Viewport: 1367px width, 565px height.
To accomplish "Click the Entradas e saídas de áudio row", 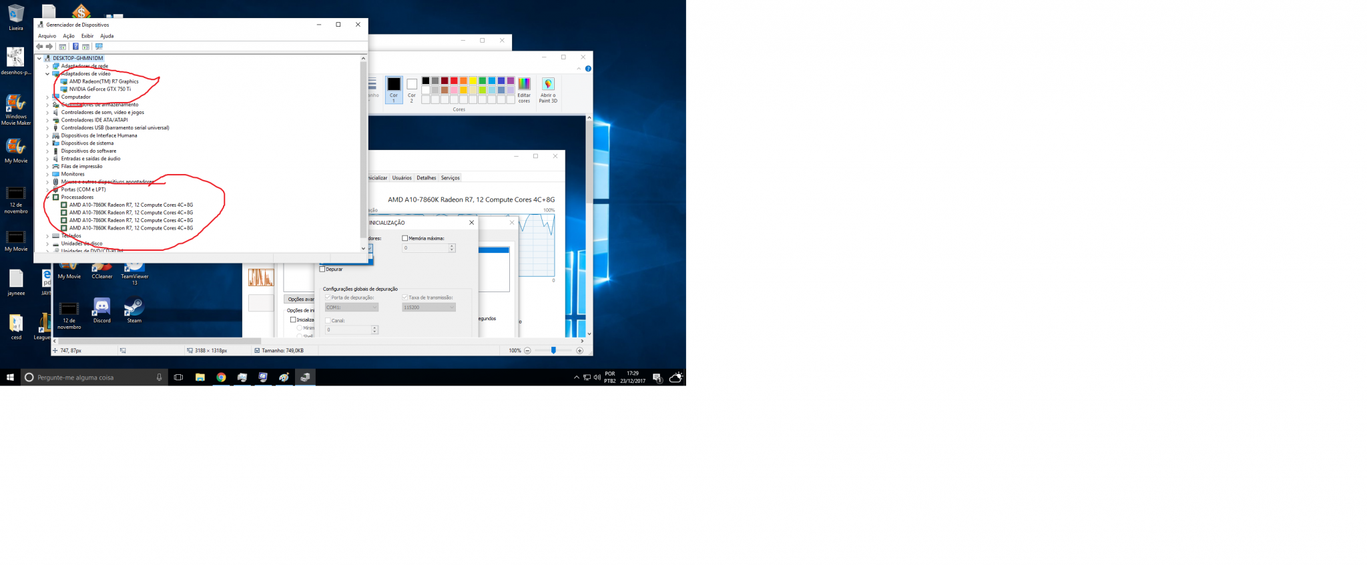I will pos(91,159).
